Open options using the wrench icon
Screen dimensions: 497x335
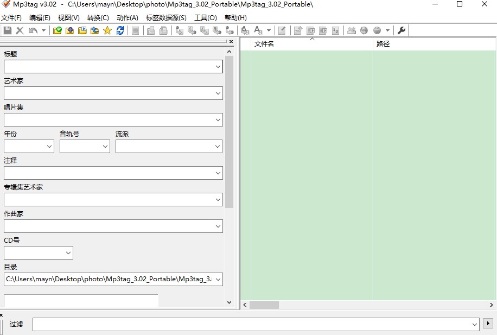pos(401,30)
